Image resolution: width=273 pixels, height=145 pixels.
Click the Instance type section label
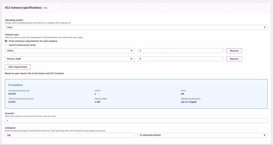(12, 35)
